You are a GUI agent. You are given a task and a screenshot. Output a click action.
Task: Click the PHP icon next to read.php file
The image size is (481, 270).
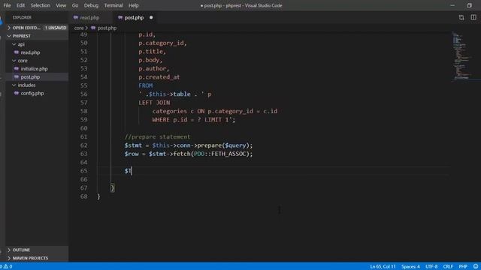[17, 52]
